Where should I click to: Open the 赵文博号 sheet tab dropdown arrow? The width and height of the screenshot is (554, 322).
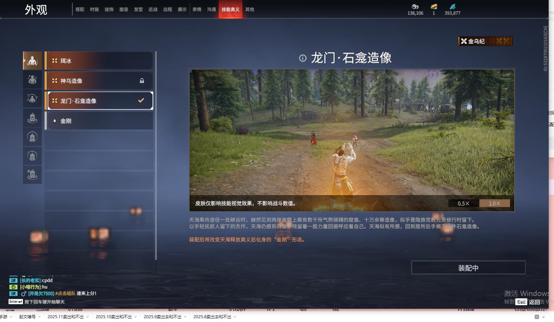pyautogui.click(x=39, y=317)
